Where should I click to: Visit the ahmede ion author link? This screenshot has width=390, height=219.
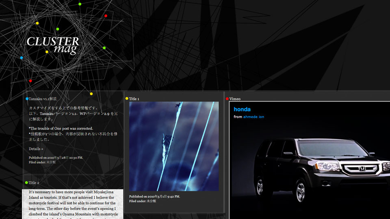[253, 117]
